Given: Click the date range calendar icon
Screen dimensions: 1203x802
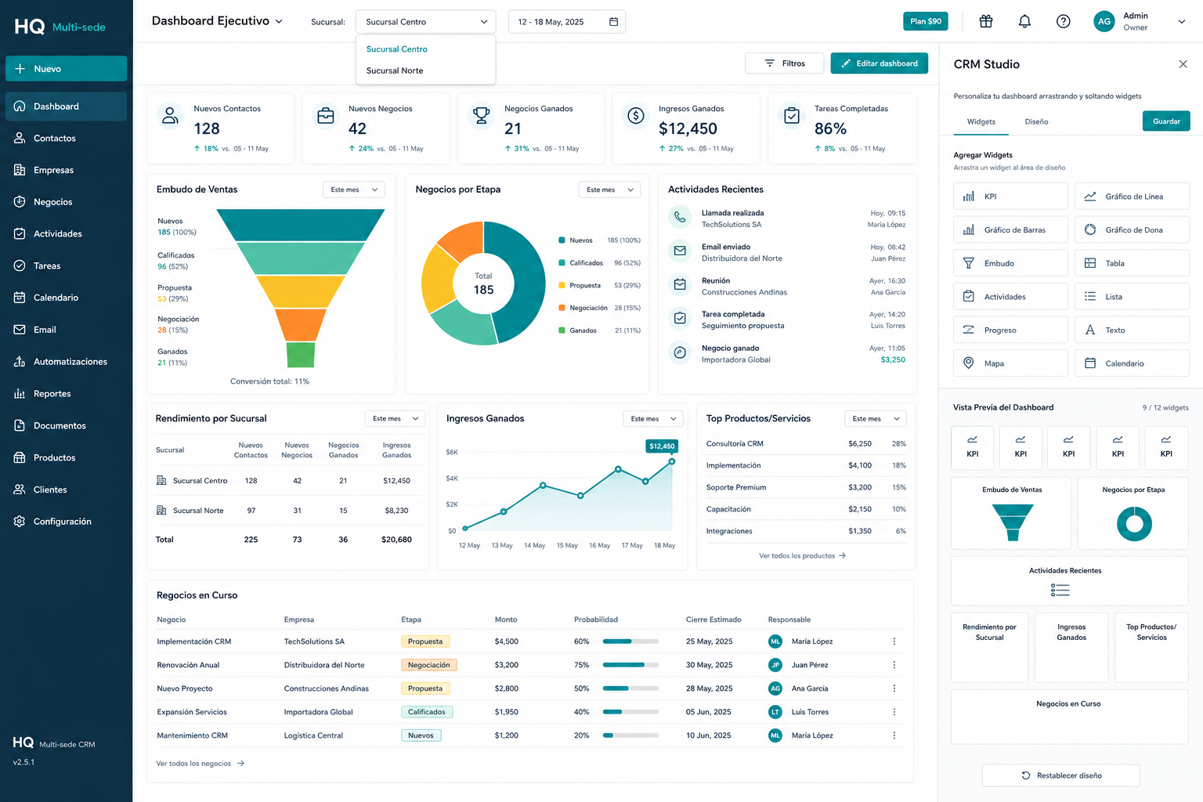Looking at the screenshot, I should click(x=613, y=22).
